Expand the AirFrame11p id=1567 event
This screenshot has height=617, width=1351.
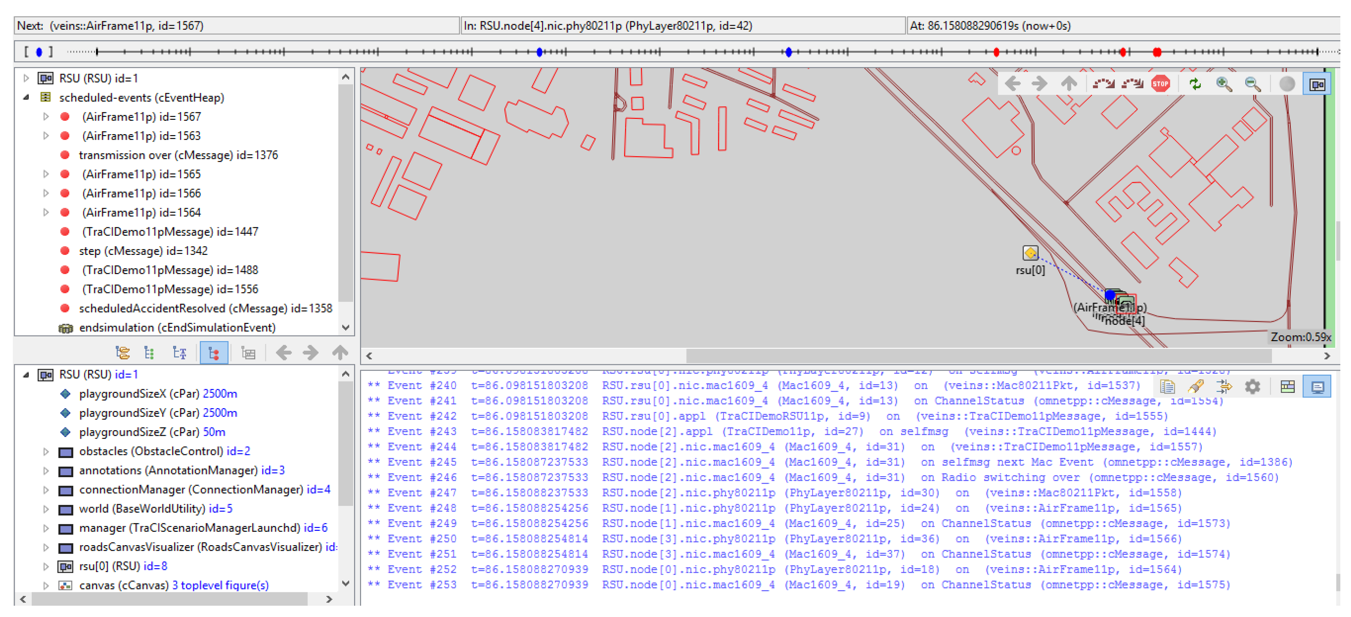(x=46, y=116)
